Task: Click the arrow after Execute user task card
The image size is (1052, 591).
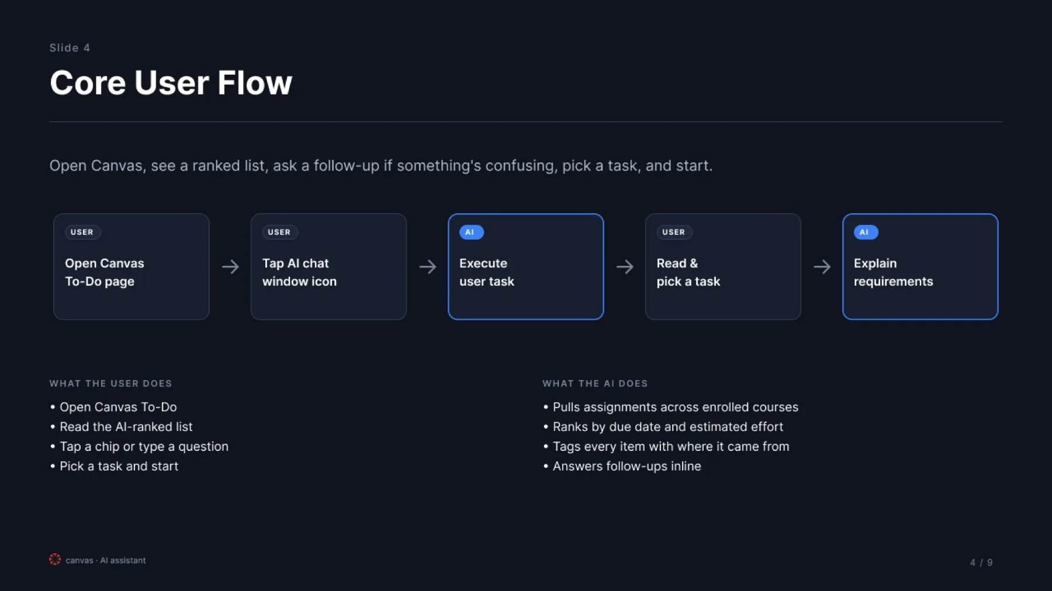Action: pyautogui.click(x=625, y=267)
